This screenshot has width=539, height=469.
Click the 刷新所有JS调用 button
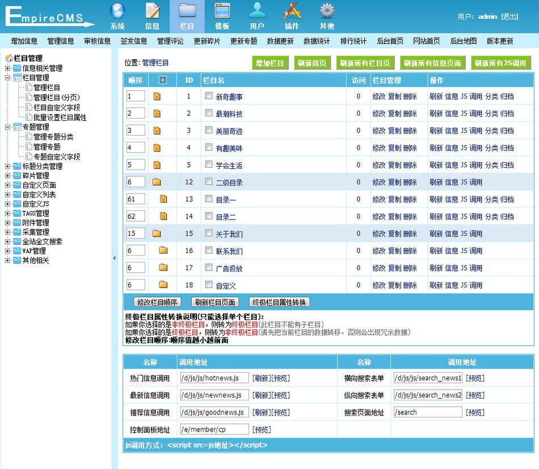coord(500,63)
